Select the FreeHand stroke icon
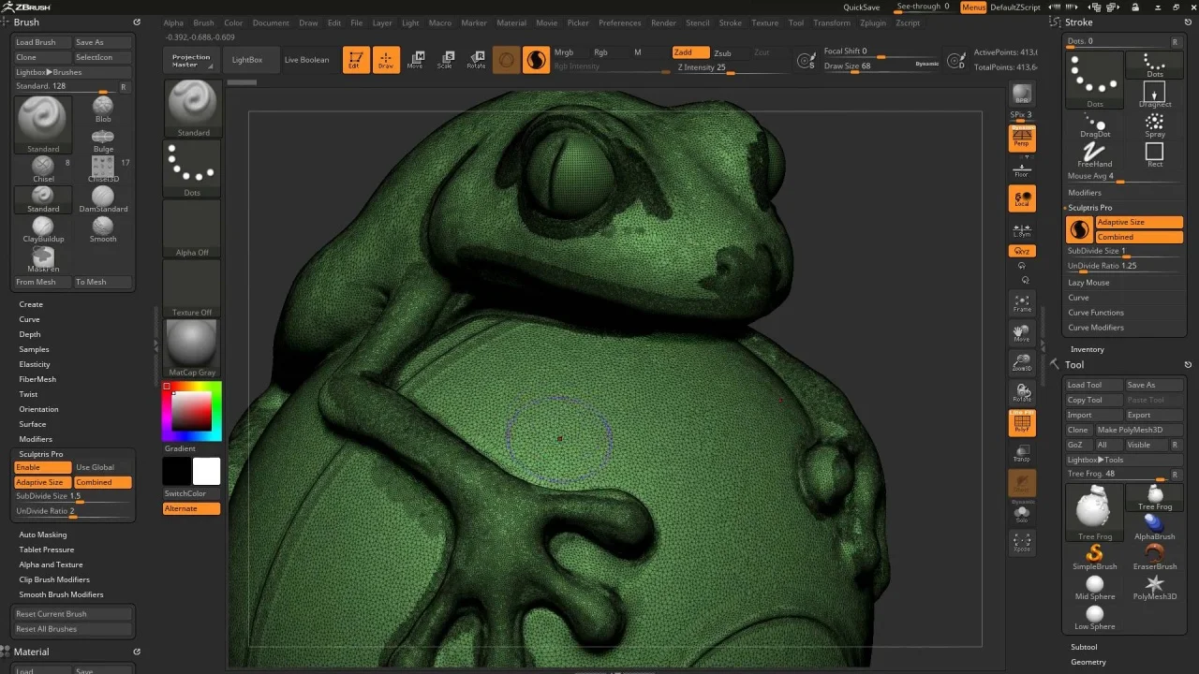 [x=1094, y=154]
